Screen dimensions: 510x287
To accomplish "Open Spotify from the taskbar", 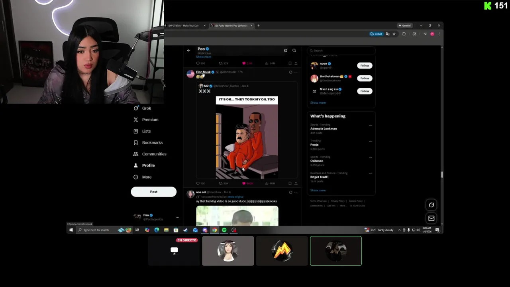I will [224, 230].
